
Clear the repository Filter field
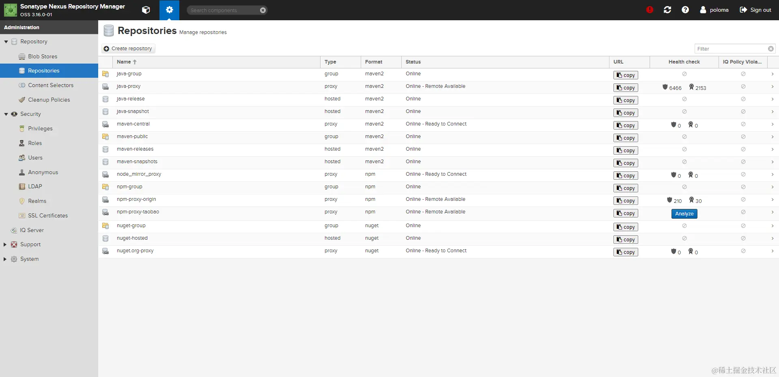[x=771, y=49]
